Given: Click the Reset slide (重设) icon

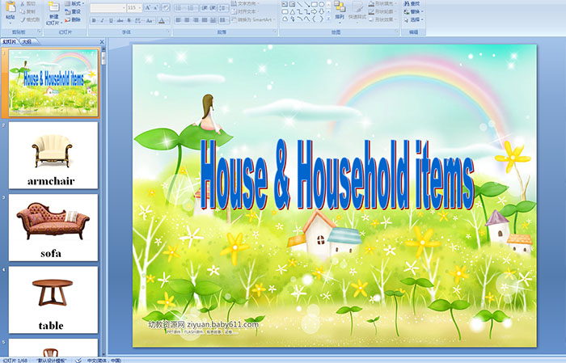Looking at the screenshot, I should tap(67, 11).
